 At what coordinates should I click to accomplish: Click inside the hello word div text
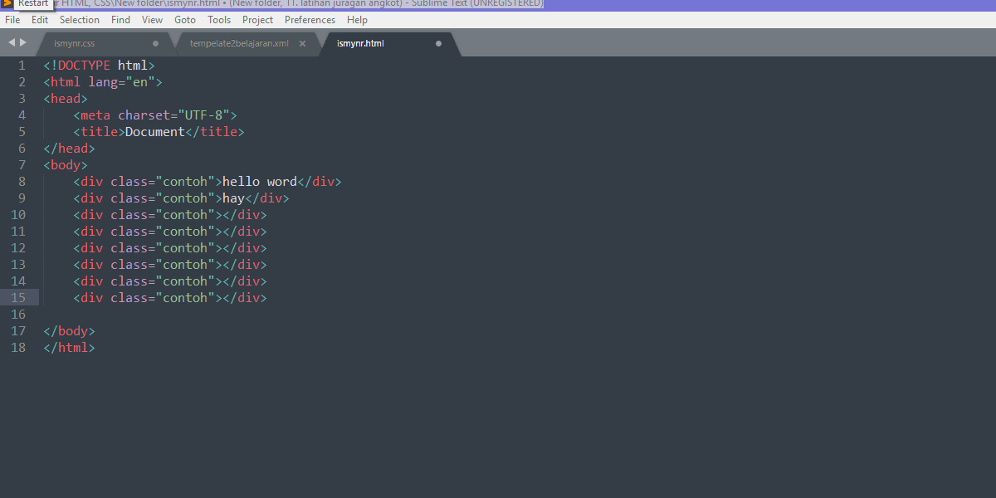(261, 181)
